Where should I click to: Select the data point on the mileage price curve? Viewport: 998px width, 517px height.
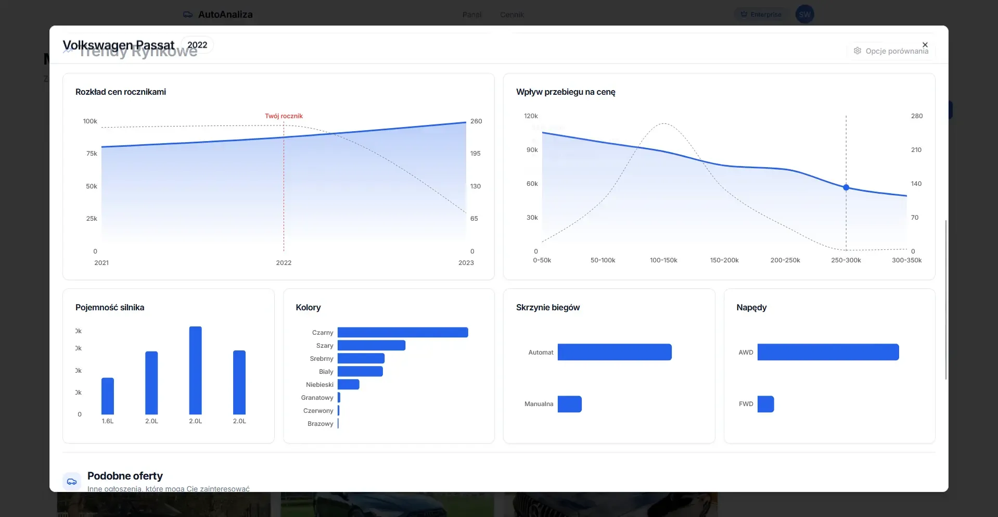(846, 187)
